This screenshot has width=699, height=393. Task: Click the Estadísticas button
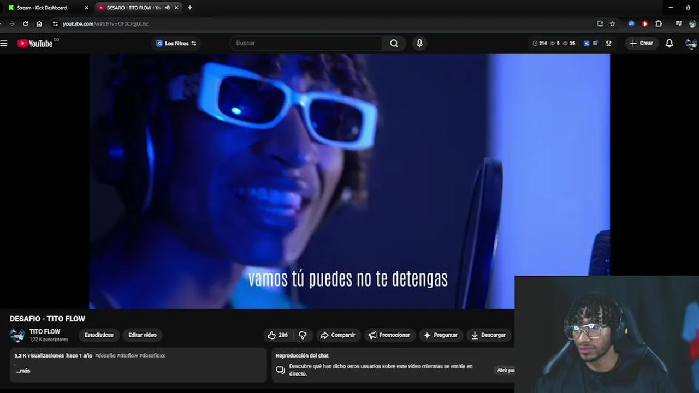[x=99, y=335]
